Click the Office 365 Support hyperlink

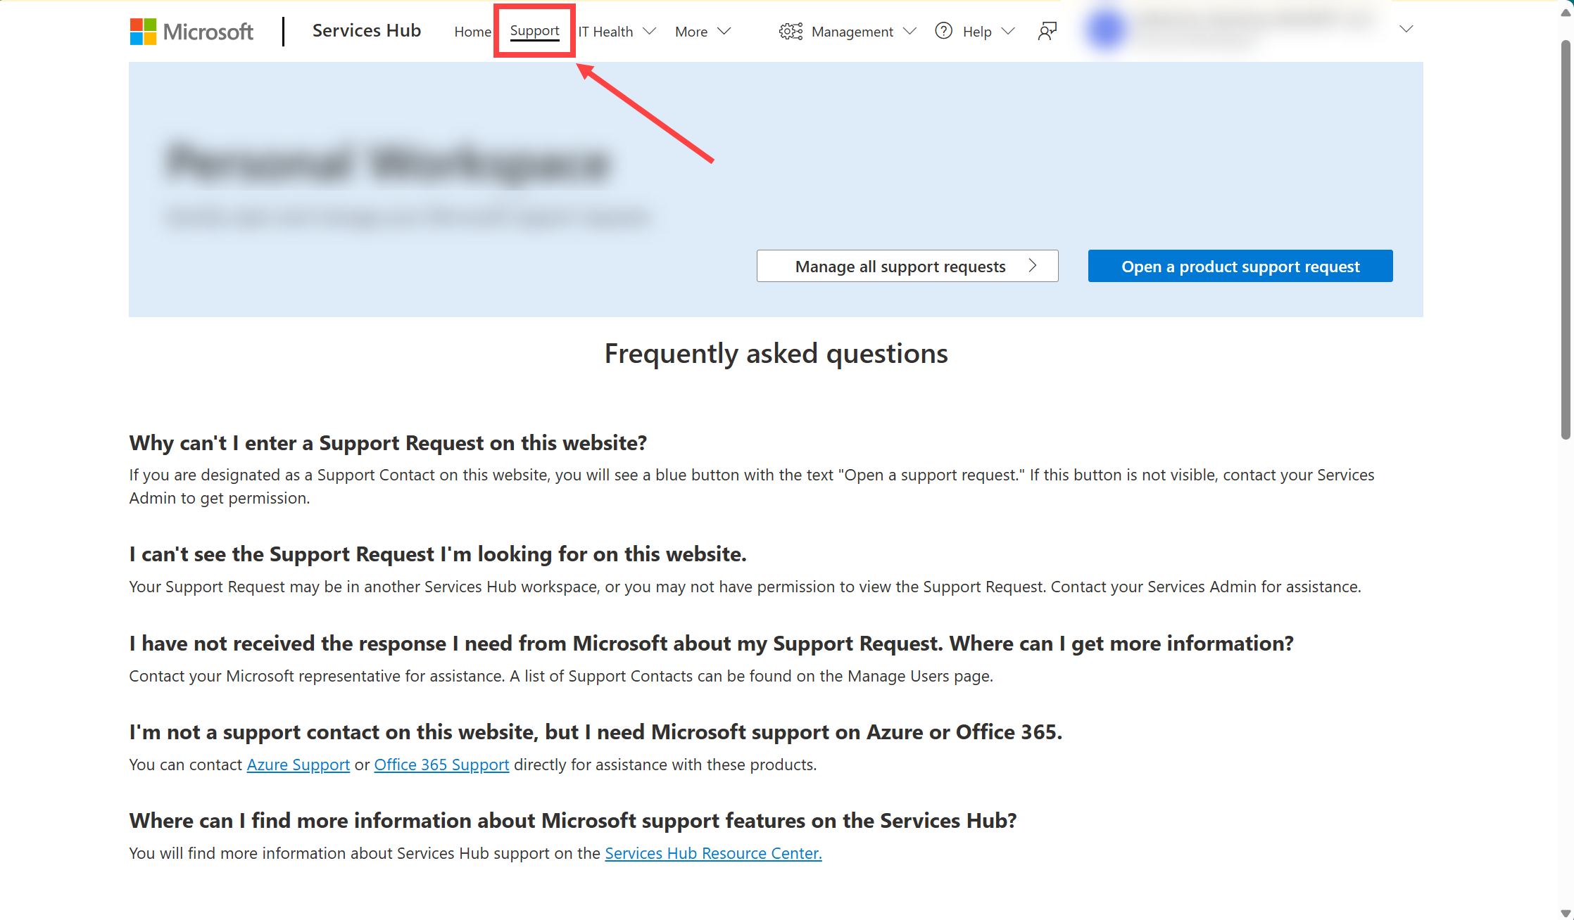(x=441, y=765)
